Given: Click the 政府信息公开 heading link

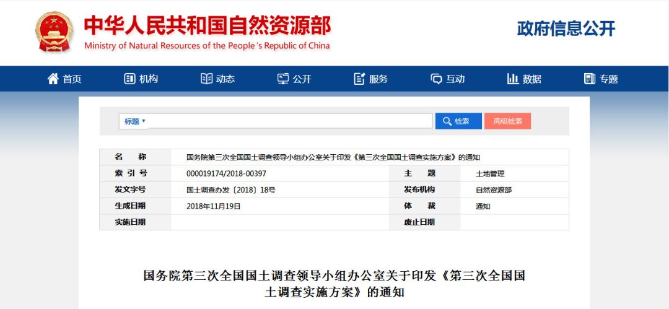Looking at the screenshot, I should pos(566,28).
